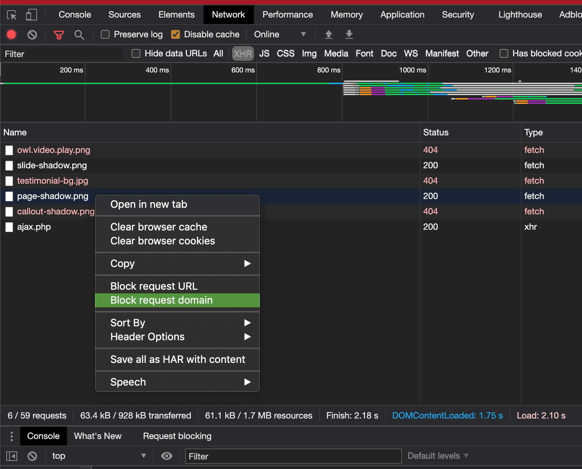Switch to the Sources tab
The width and height of the screenshot is (582, 469).
coord(125,15)
